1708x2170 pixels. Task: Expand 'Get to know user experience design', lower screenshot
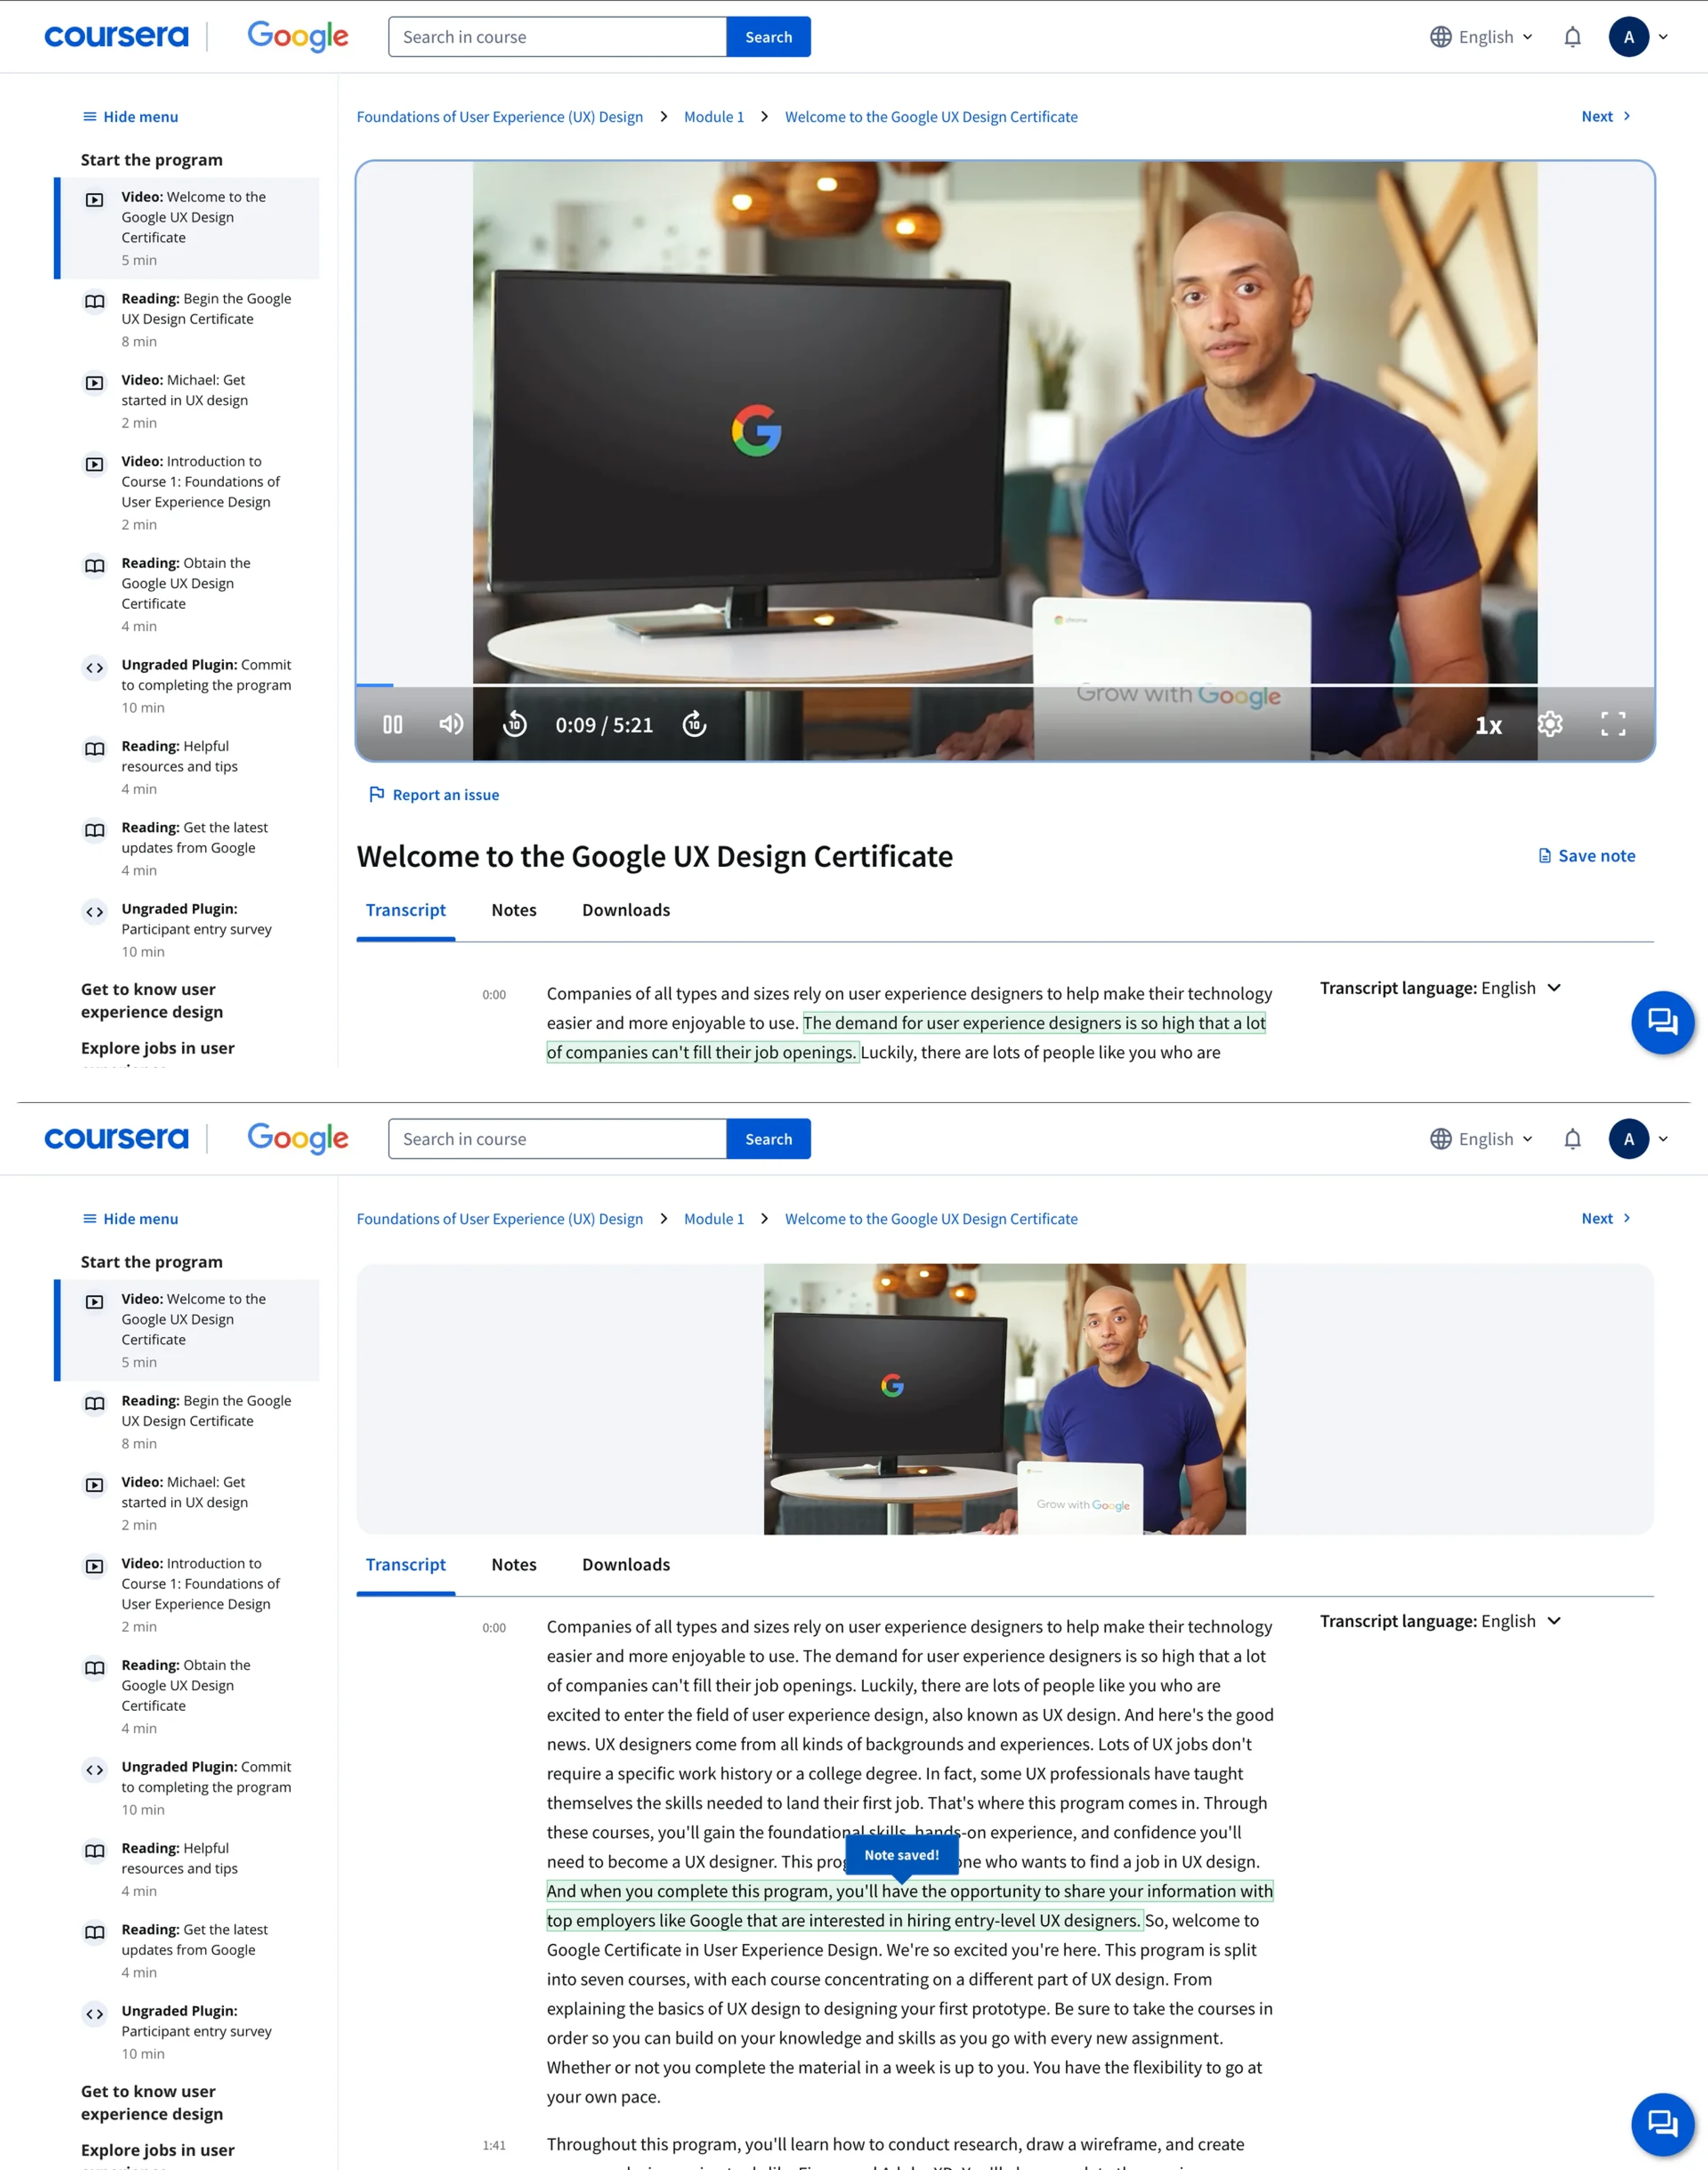pos(152,2103)
